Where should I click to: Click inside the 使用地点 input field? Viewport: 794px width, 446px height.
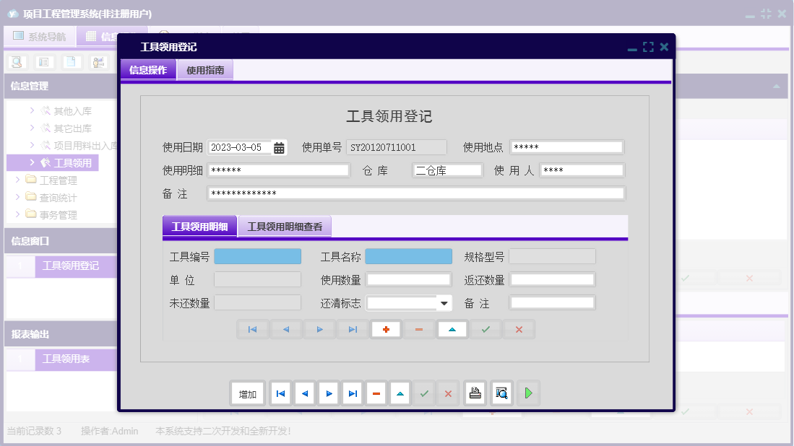point(567,147)
